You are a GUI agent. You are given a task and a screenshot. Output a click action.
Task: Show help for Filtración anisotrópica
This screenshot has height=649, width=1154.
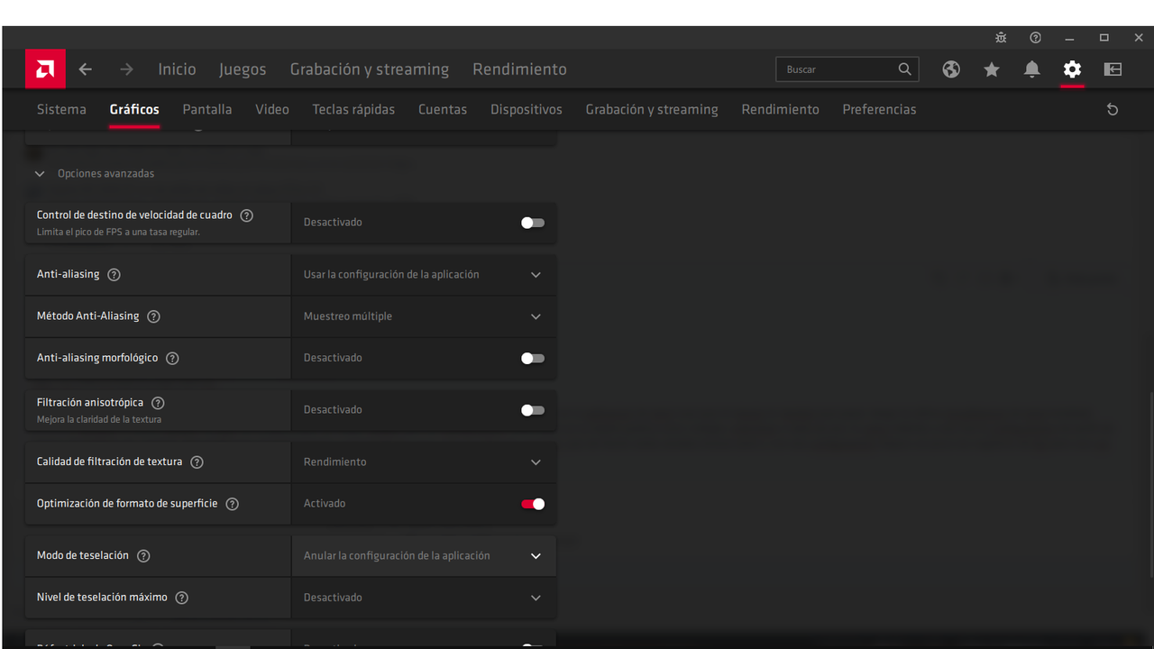158,403
